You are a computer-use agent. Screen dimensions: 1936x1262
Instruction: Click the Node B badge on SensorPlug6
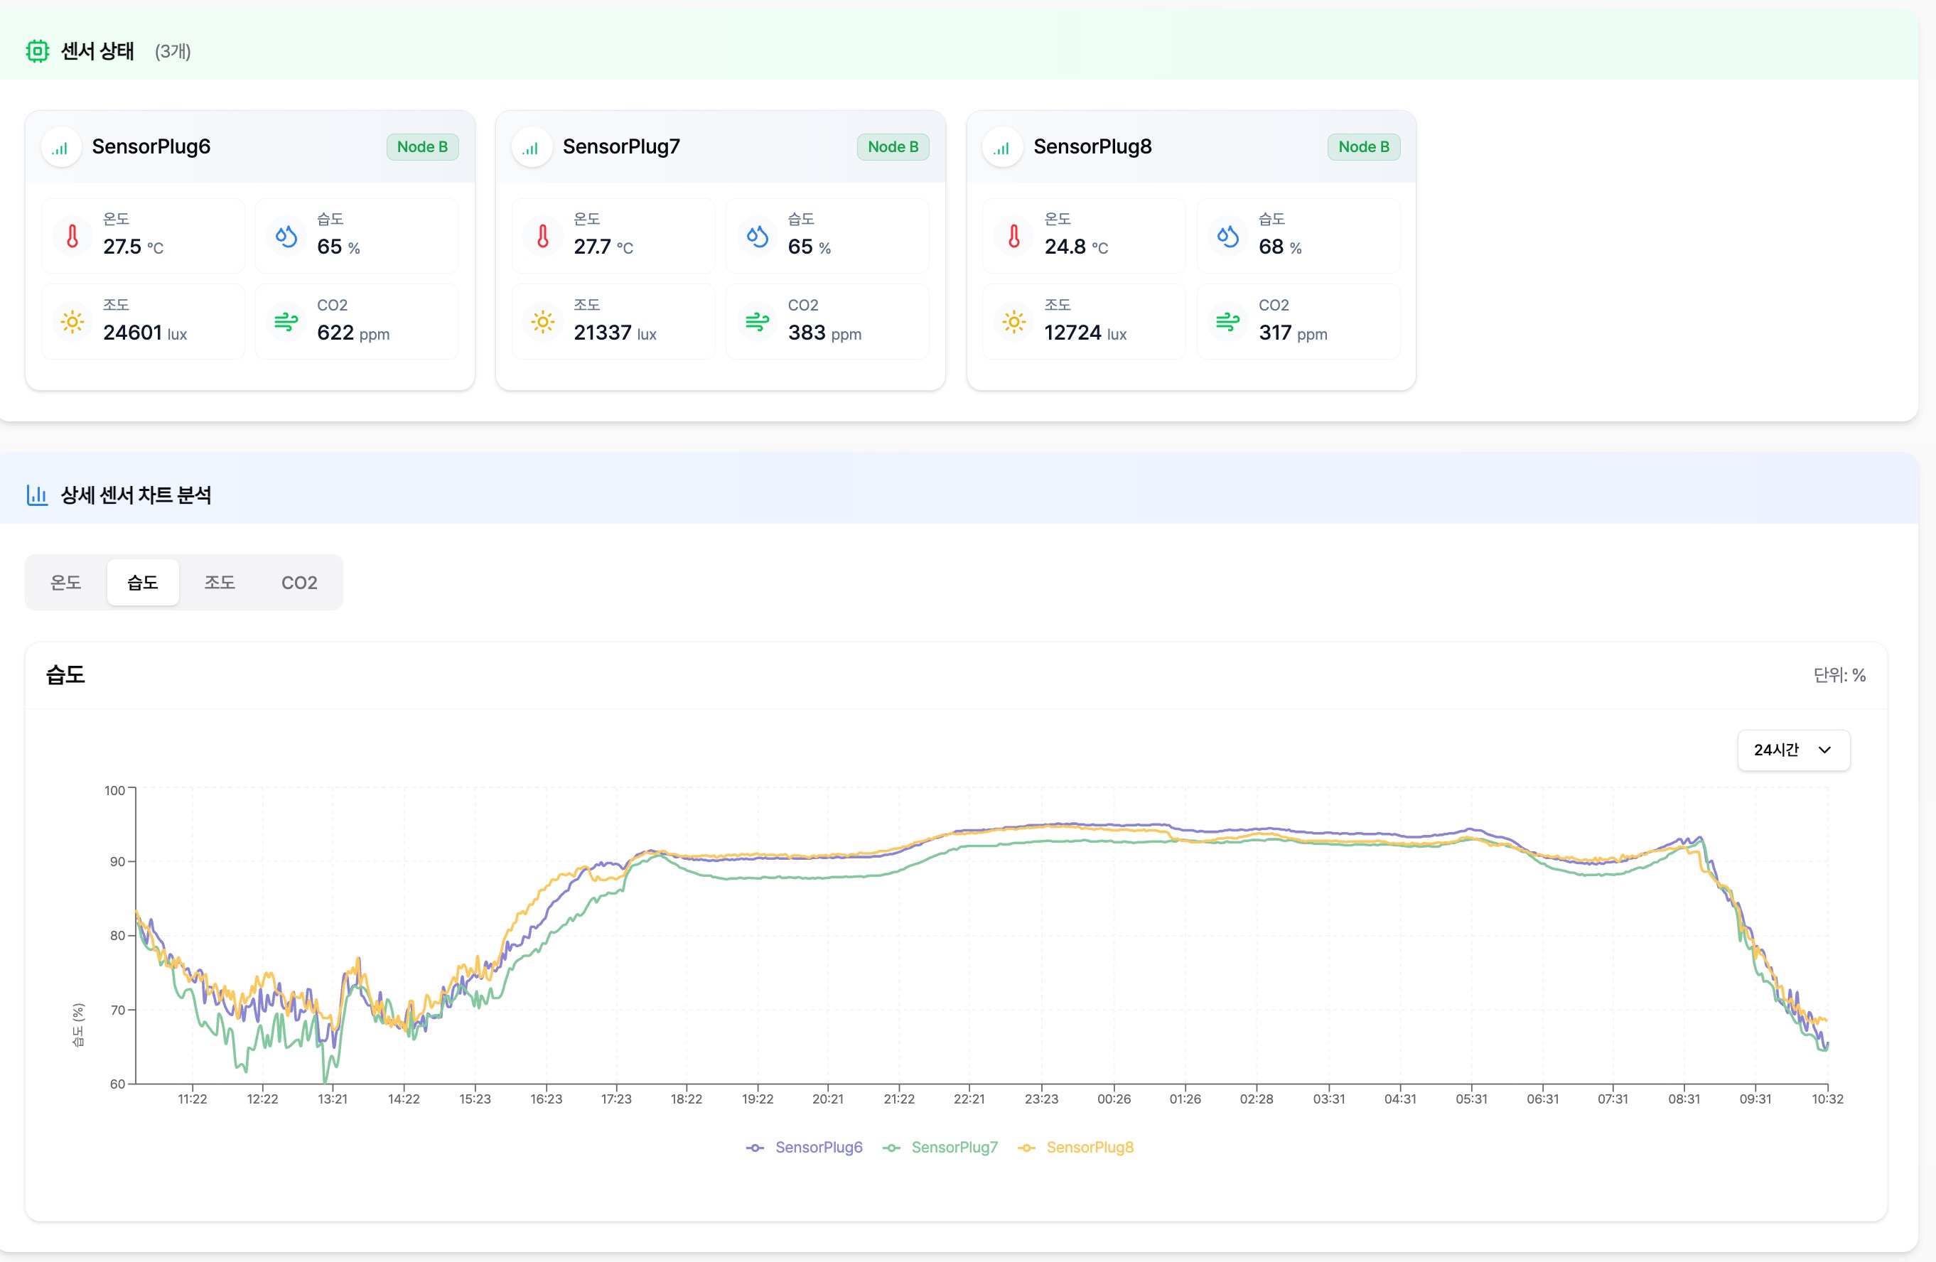(x=422, y=147)
